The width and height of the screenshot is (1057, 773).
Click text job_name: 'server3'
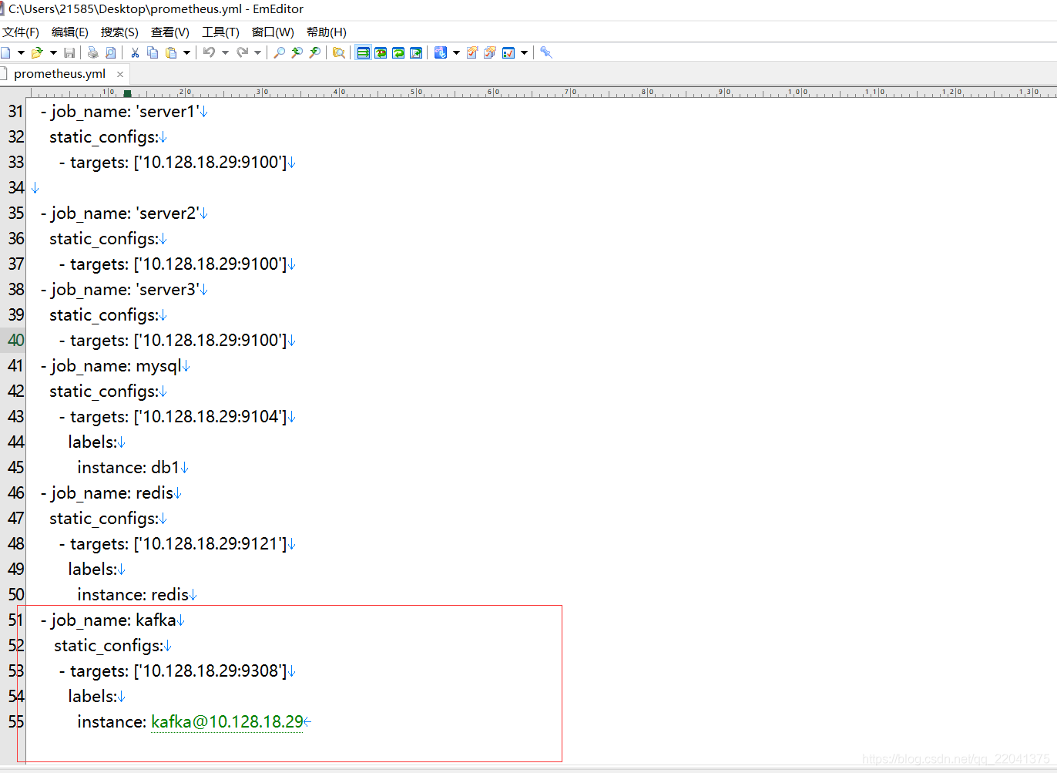(126, 289)
